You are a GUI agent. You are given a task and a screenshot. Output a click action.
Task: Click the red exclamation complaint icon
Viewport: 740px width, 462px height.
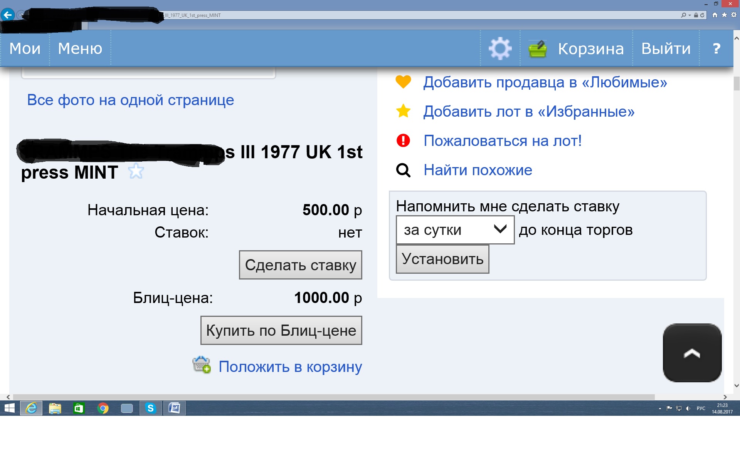403,141
